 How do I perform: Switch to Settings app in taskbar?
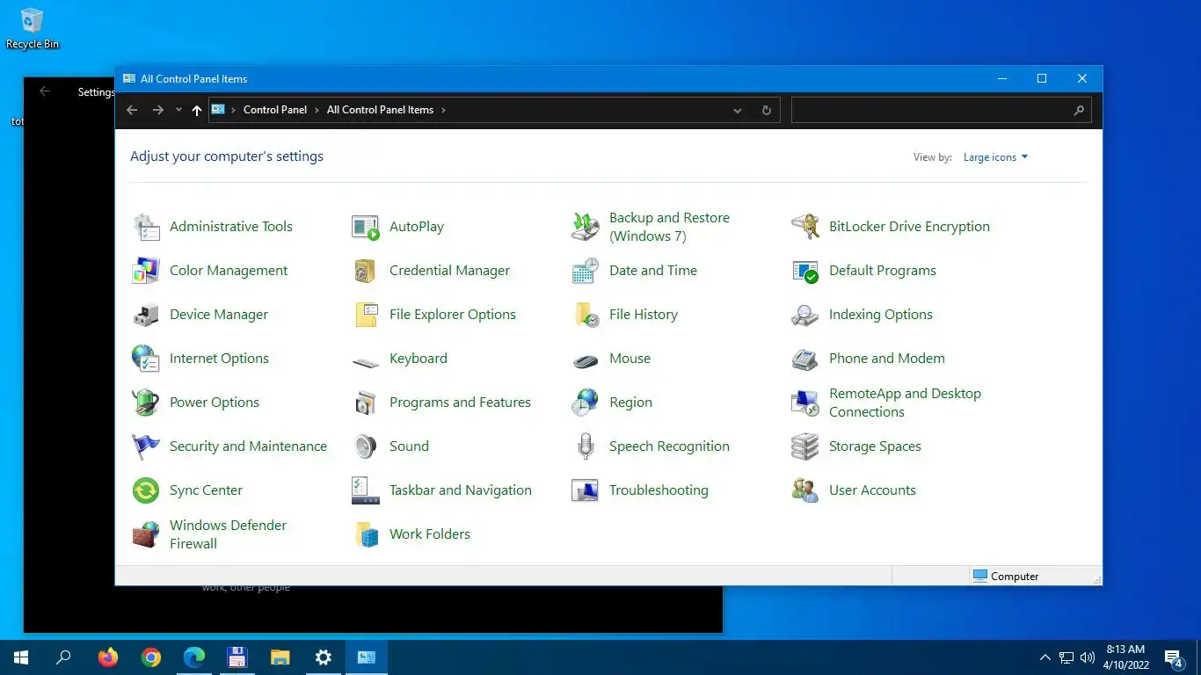(x=324, y=657)
